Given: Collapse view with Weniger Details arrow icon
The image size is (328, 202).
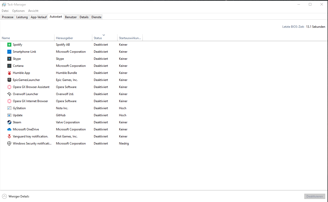Looking at the screenshot, I should [x=5, y=196].
